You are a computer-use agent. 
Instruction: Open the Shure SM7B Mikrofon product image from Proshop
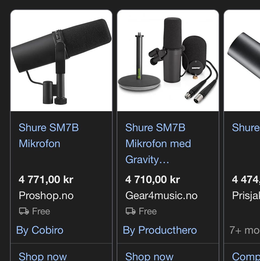[x=61, y=61]
